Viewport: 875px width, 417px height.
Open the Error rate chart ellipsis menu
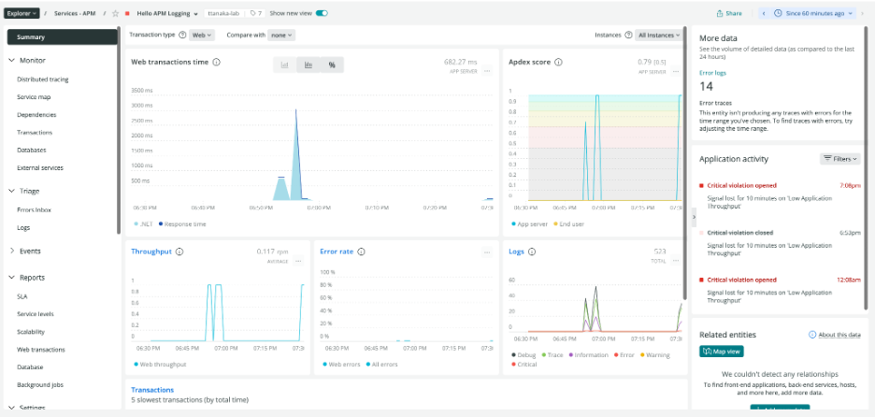[486, 252]
